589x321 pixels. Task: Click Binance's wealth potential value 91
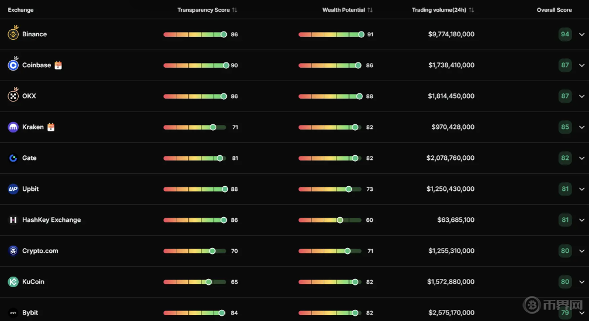pos(370,34)
